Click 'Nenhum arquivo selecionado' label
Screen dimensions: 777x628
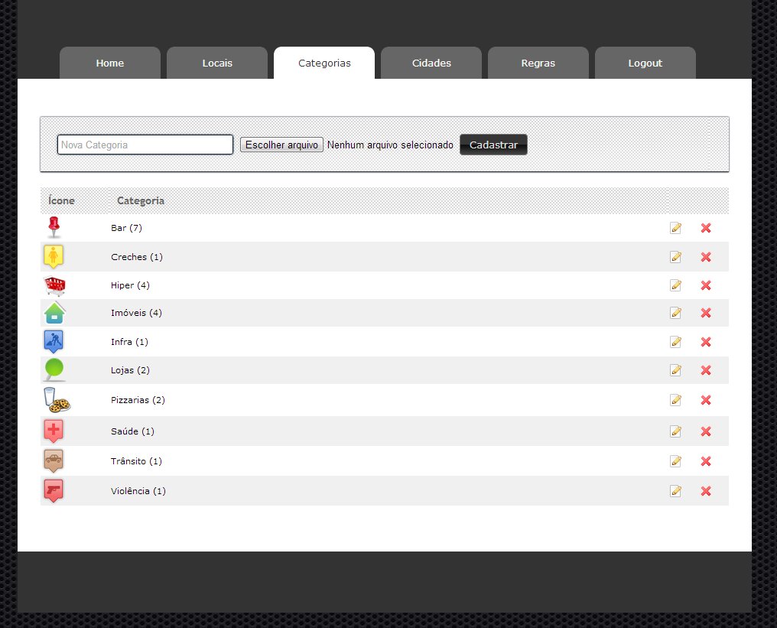click(x=391, y=145)
